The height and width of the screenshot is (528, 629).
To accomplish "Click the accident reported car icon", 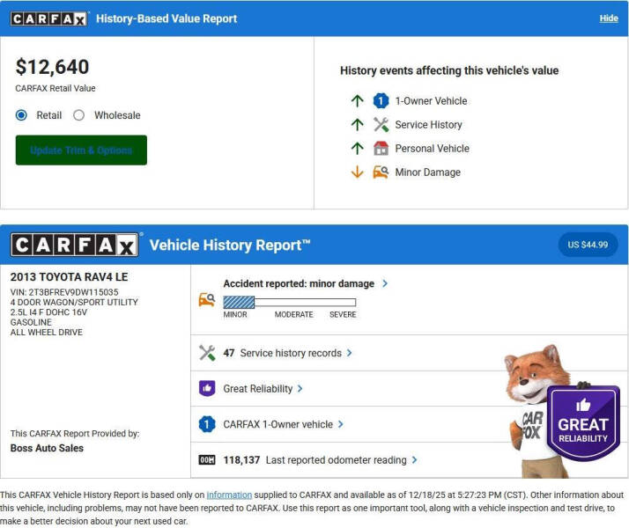I will pyautogui.click(x=207, y=300).
